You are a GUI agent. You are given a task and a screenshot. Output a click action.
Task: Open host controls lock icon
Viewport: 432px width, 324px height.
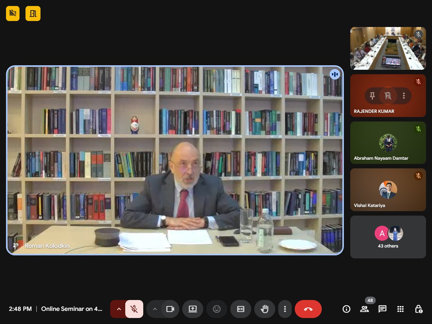418,309
